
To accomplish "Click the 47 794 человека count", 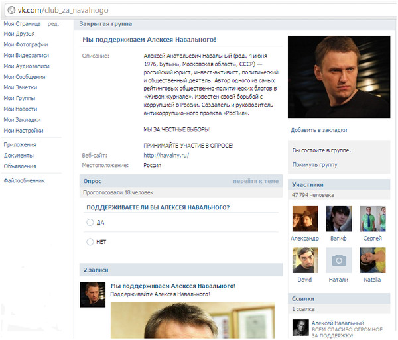I will pyautogui.click(x=312, y=195).
